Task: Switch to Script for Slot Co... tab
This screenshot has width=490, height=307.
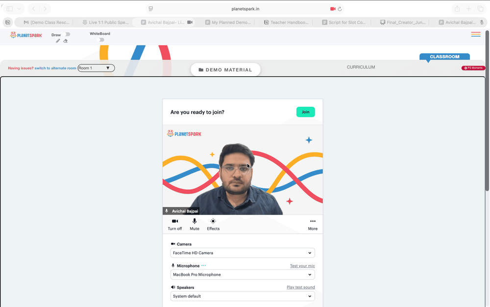Action: (344, 22)
